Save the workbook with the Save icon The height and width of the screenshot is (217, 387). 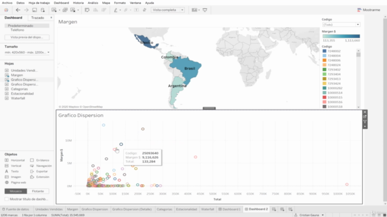tap(34, 10)
